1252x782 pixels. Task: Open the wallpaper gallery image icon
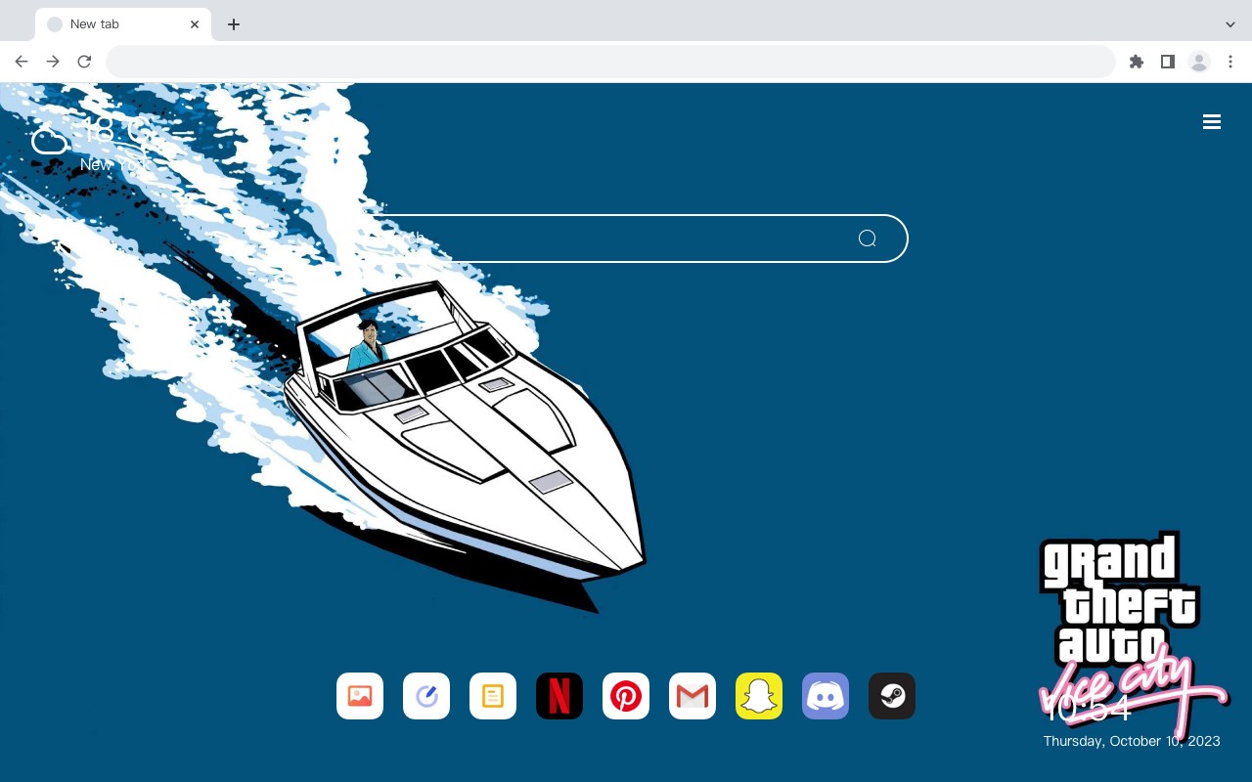pyautogui.click(x=360, y=696)
